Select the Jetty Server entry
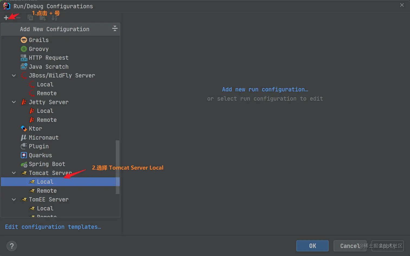 point(60,102)
